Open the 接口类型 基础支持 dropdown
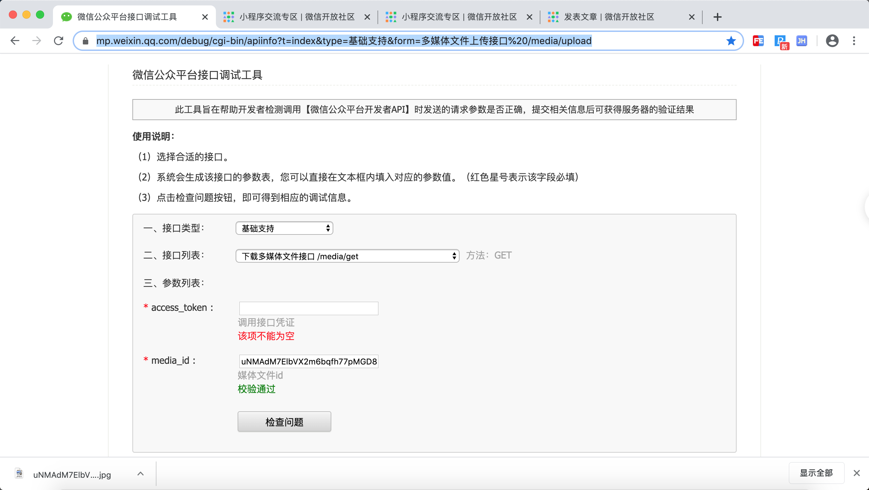This screenshot has width=869, height=490. point(284,228)
